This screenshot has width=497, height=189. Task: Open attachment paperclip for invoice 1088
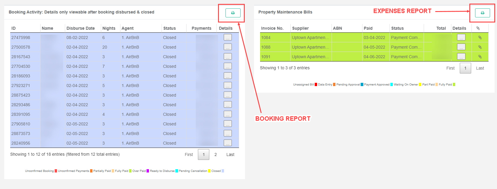[480, 47]
